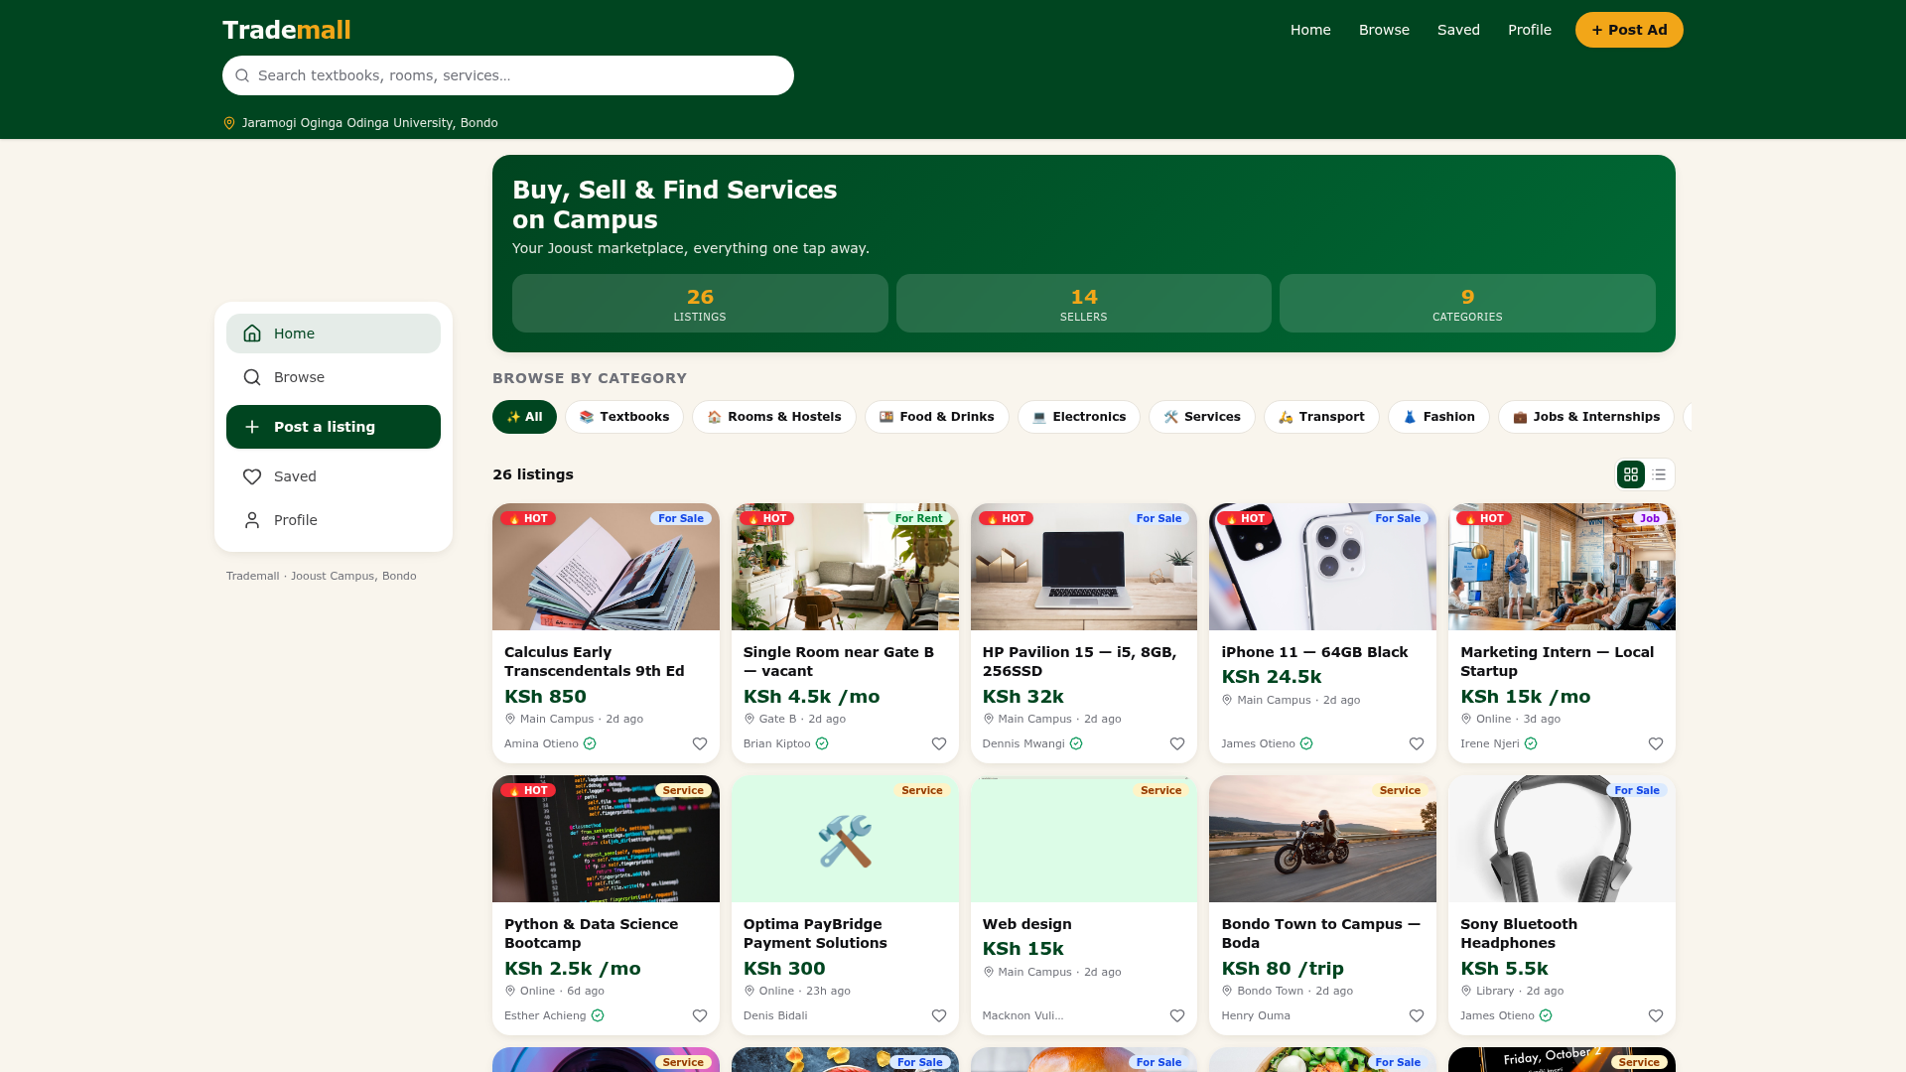Open Profile in the top navigation
This screenshot has width=1906, height=1072.
1530,30
